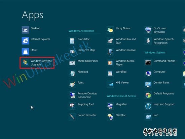
Task: Open the Calculator icon
Action: coord(72,41)
